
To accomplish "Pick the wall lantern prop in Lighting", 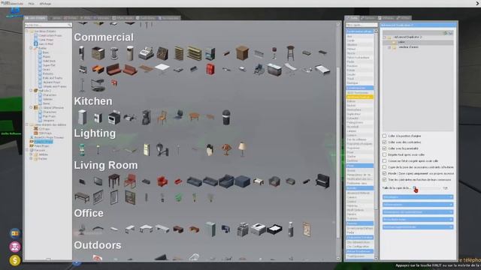I will pyautogui.click(x=162, y=149).
